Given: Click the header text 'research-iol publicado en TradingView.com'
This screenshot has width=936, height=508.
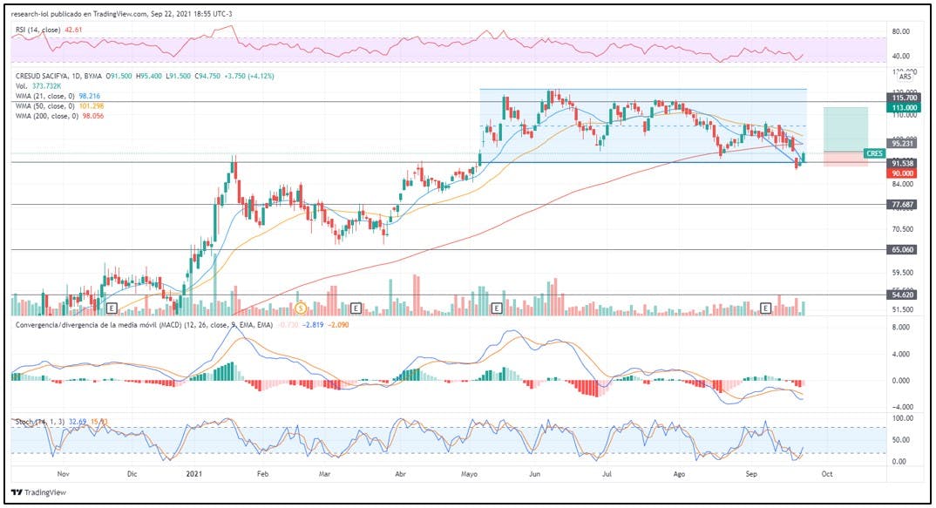Looking at the screenshot, I should click(78, 13).
